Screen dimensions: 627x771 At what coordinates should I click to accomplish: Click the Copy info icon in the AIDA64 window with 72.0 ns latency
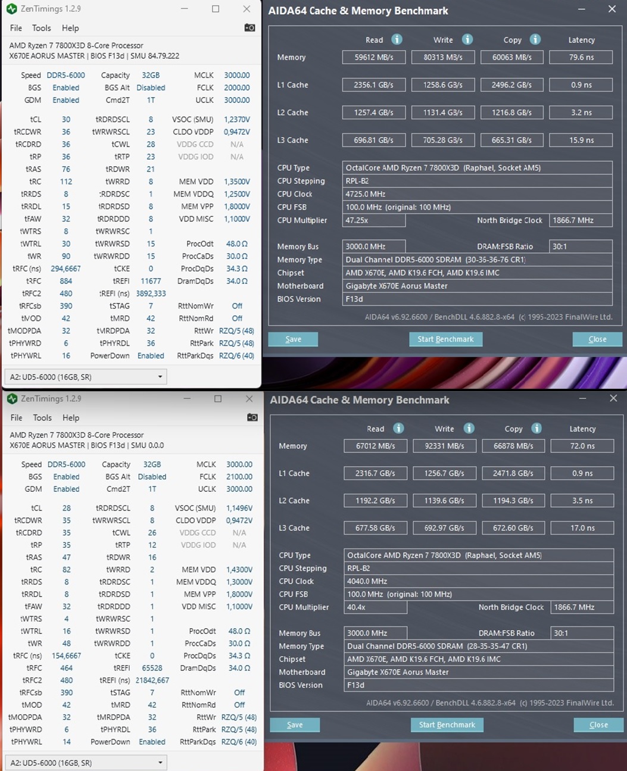(x=536, y=428)
